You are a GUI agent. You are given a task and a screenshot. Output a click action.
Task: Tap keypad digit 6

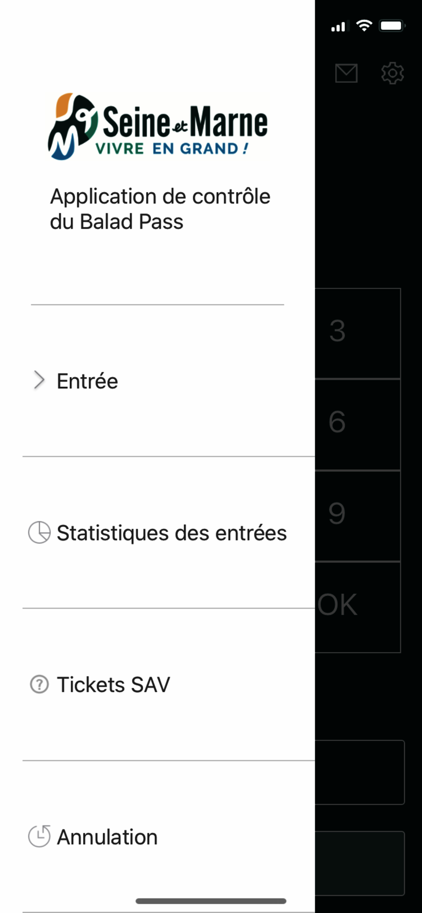358,425
